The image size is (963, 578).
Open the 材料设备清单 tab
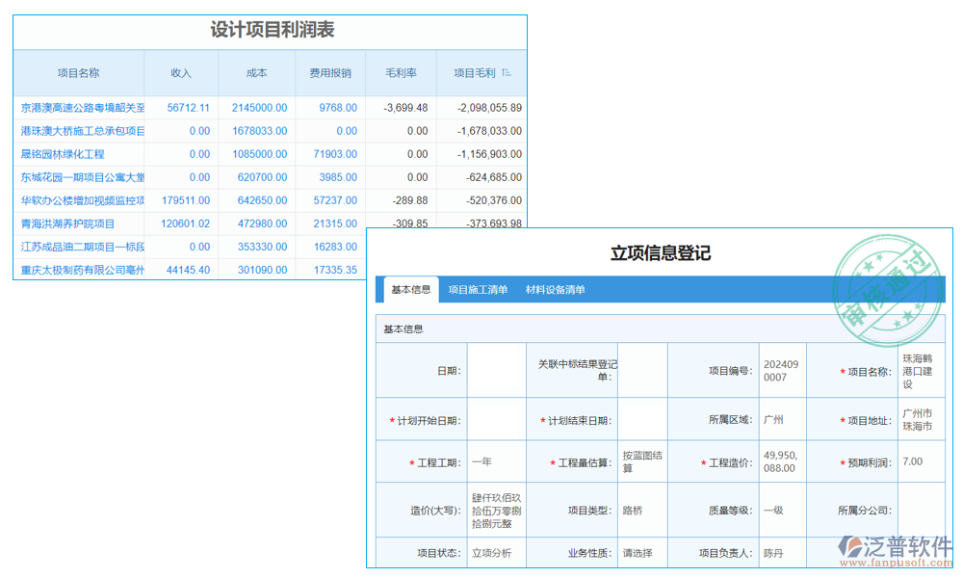coord(557,287)
